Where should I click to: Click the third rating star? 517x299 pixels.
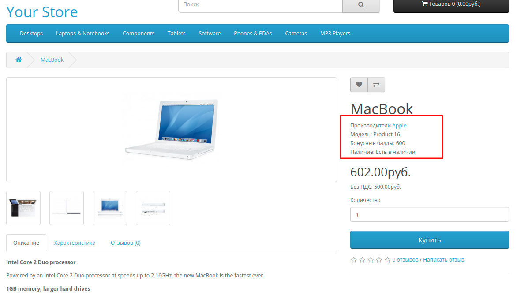[x=370, y=260]
